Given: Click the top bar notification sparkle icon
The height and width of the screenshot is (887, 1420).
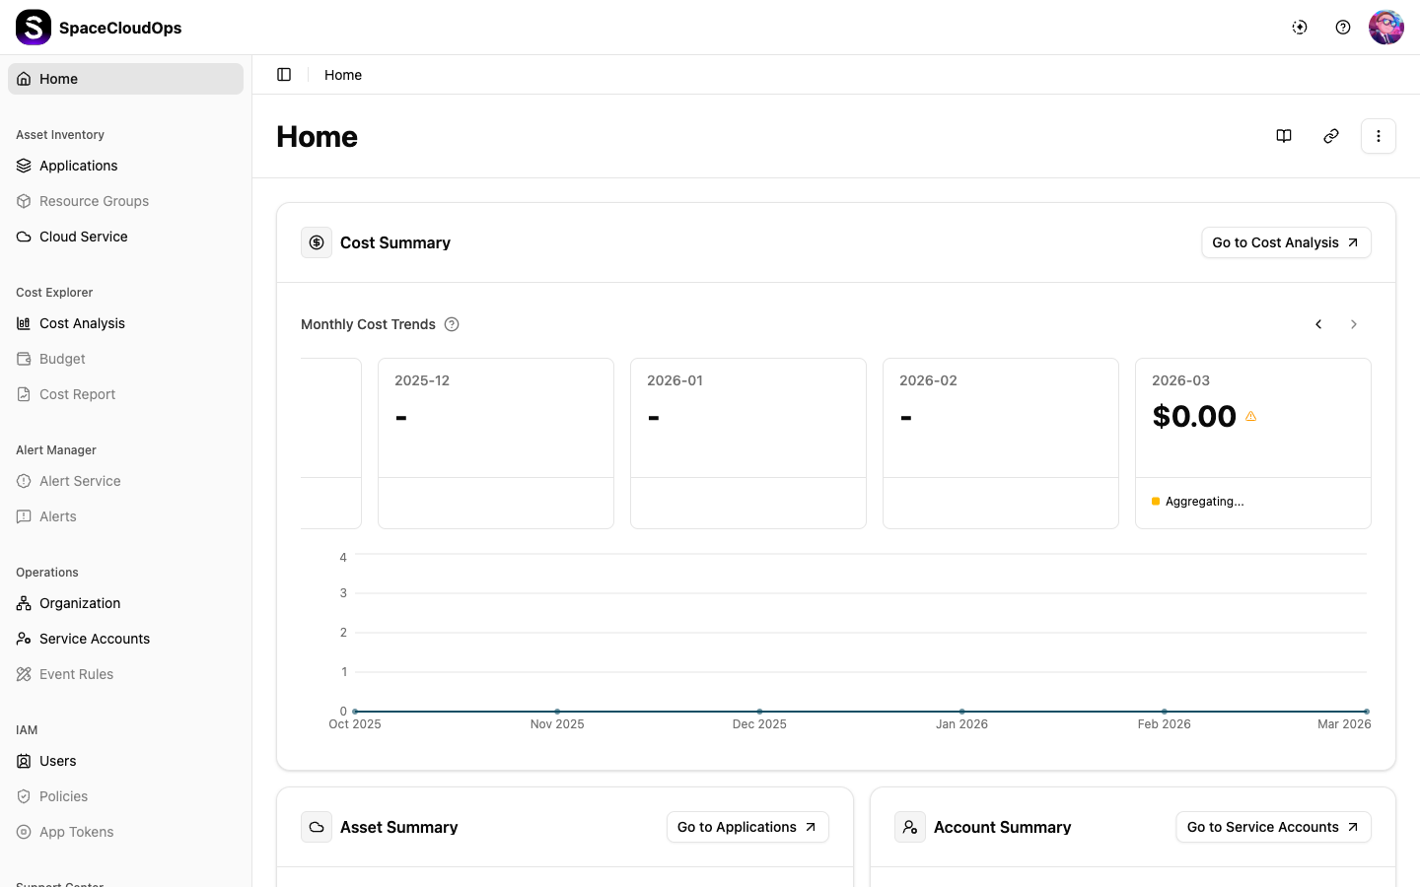Looking at the screenshot, I should tap(1300, 28).
